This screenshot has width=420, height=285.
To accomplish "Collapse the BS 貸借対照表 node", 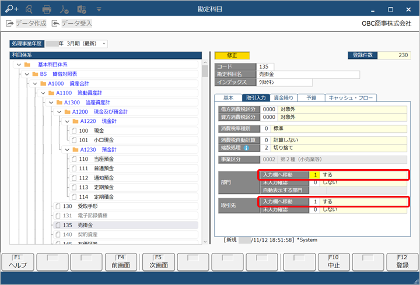I will tap(27, 74).
